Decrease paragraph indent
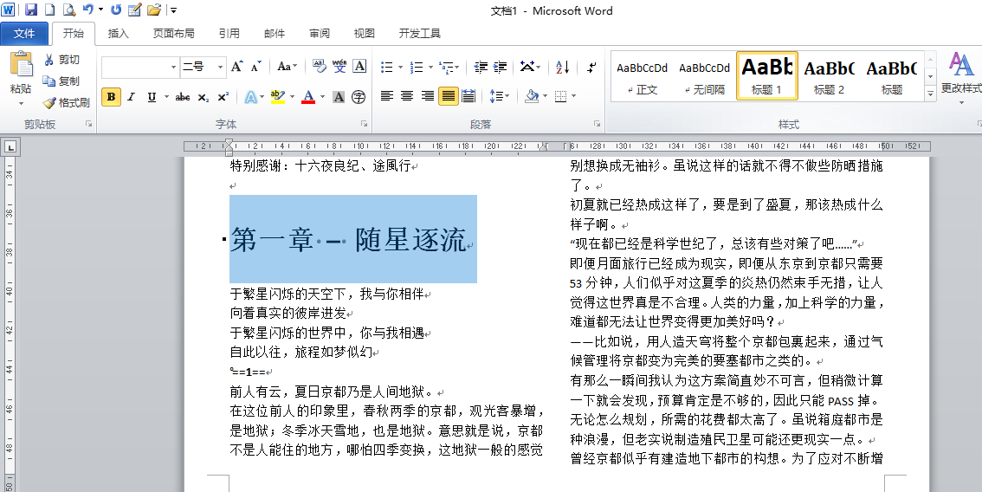The height and width of the screenshot is (492, 982). tap(481, 67)
